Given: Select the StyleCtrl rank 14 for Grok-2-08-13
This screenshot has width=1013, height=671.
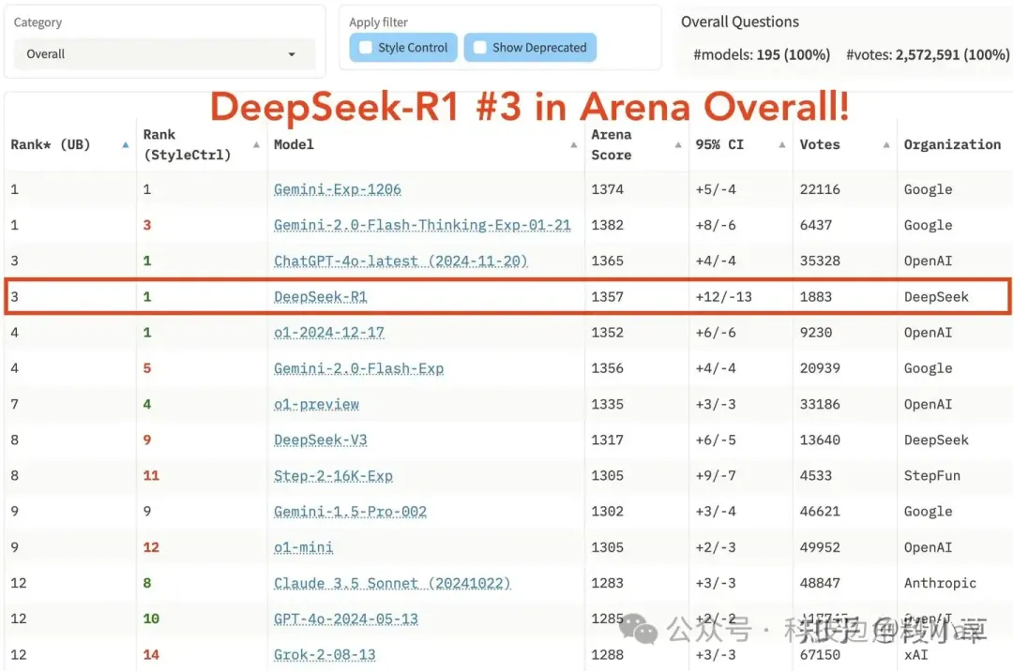Looking at the screenshot, I should click(151, 655).
